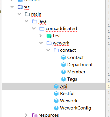Open the Wework class file
The height and width of the screenshot is (117, 110).
[x=69, y=101]
